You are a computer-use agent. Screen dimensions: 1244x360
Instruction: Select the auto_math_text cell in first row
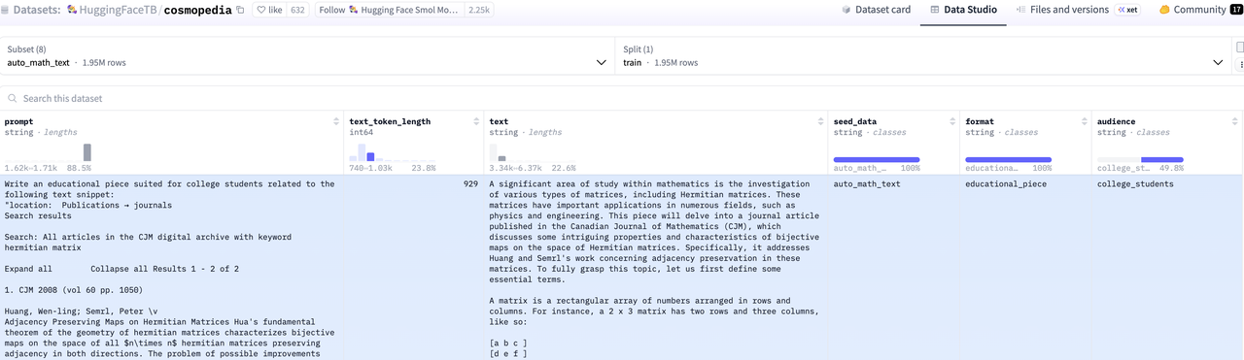894,268
